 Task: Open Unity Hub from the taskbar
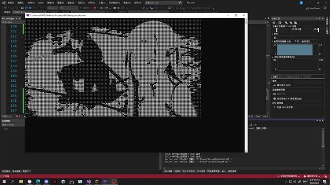point(63,181)
